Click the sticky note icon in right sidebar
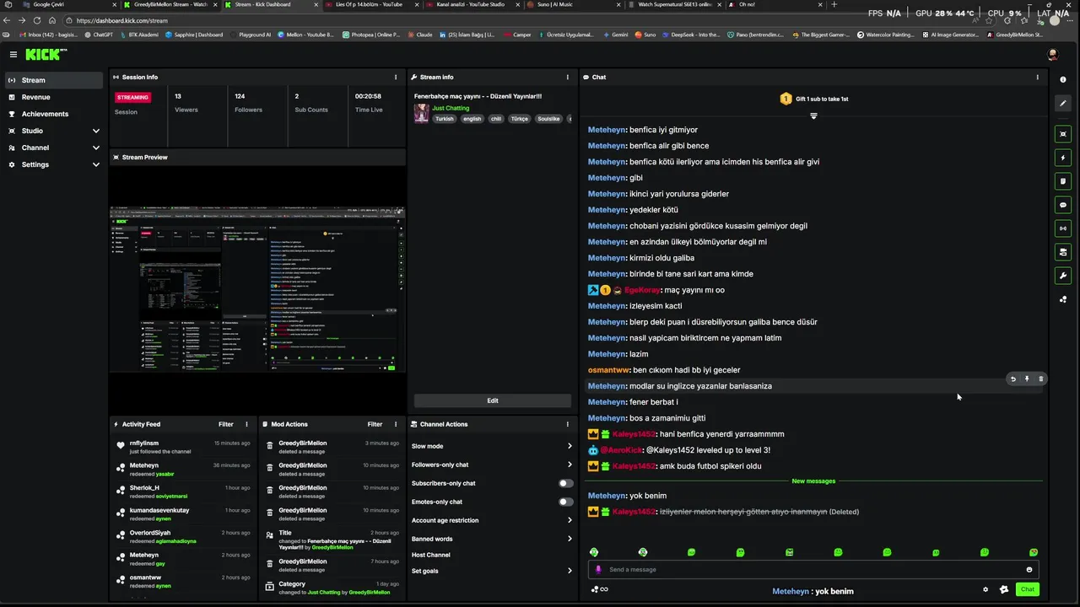 1063,181
